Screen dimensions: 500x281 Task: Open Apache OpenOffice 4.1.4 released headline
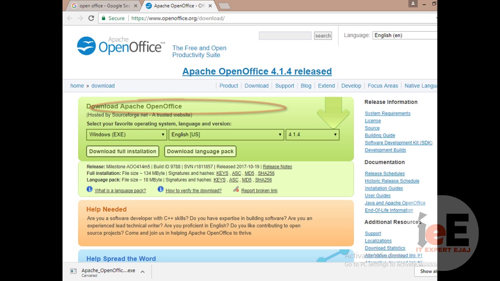(257, 71)
